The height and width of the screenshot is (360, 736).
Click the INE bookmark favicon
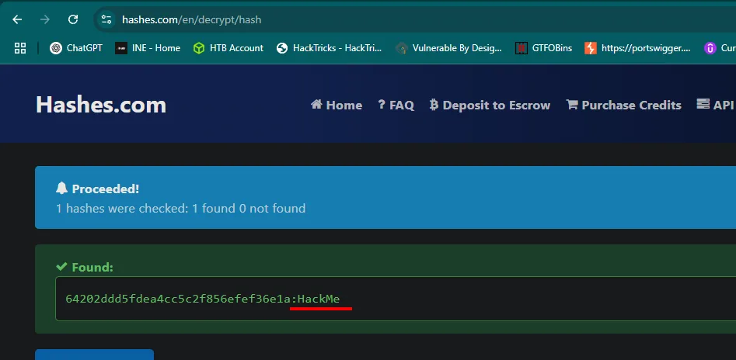(121, 48)
